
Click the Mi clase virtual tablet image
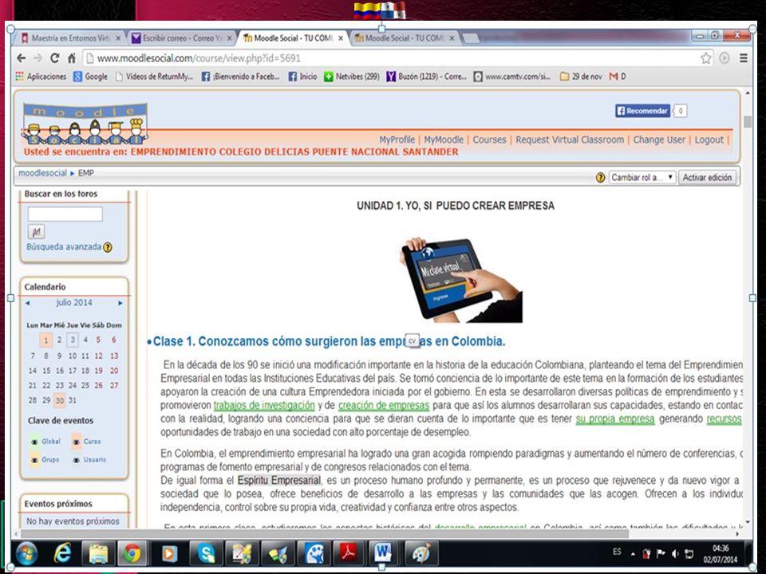pos(461,279)
